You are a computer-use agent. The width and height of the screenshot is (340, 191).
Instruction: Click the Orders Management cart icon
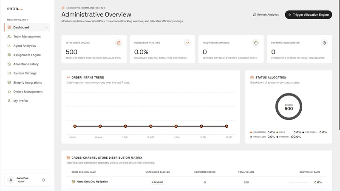pyautogui.click(x=9, y=92)
